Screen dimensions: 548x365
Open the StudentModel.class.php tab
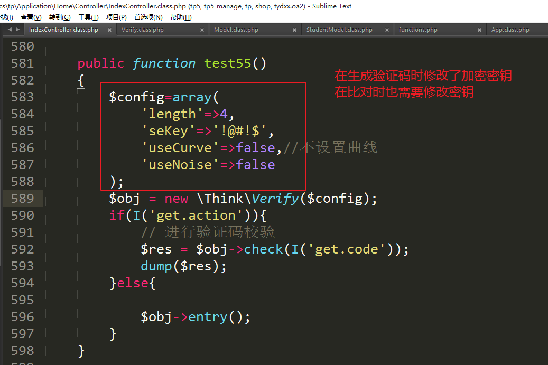(339, 30)
